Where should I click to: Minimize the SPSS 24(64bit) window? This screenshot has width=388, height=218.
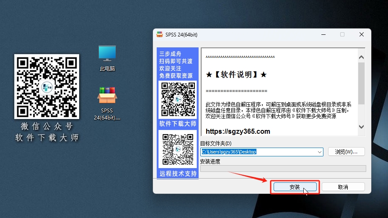(x=323, y=34)
